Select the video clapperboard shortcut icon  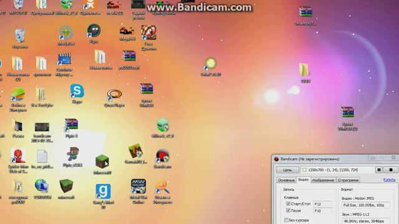point(64,60)
